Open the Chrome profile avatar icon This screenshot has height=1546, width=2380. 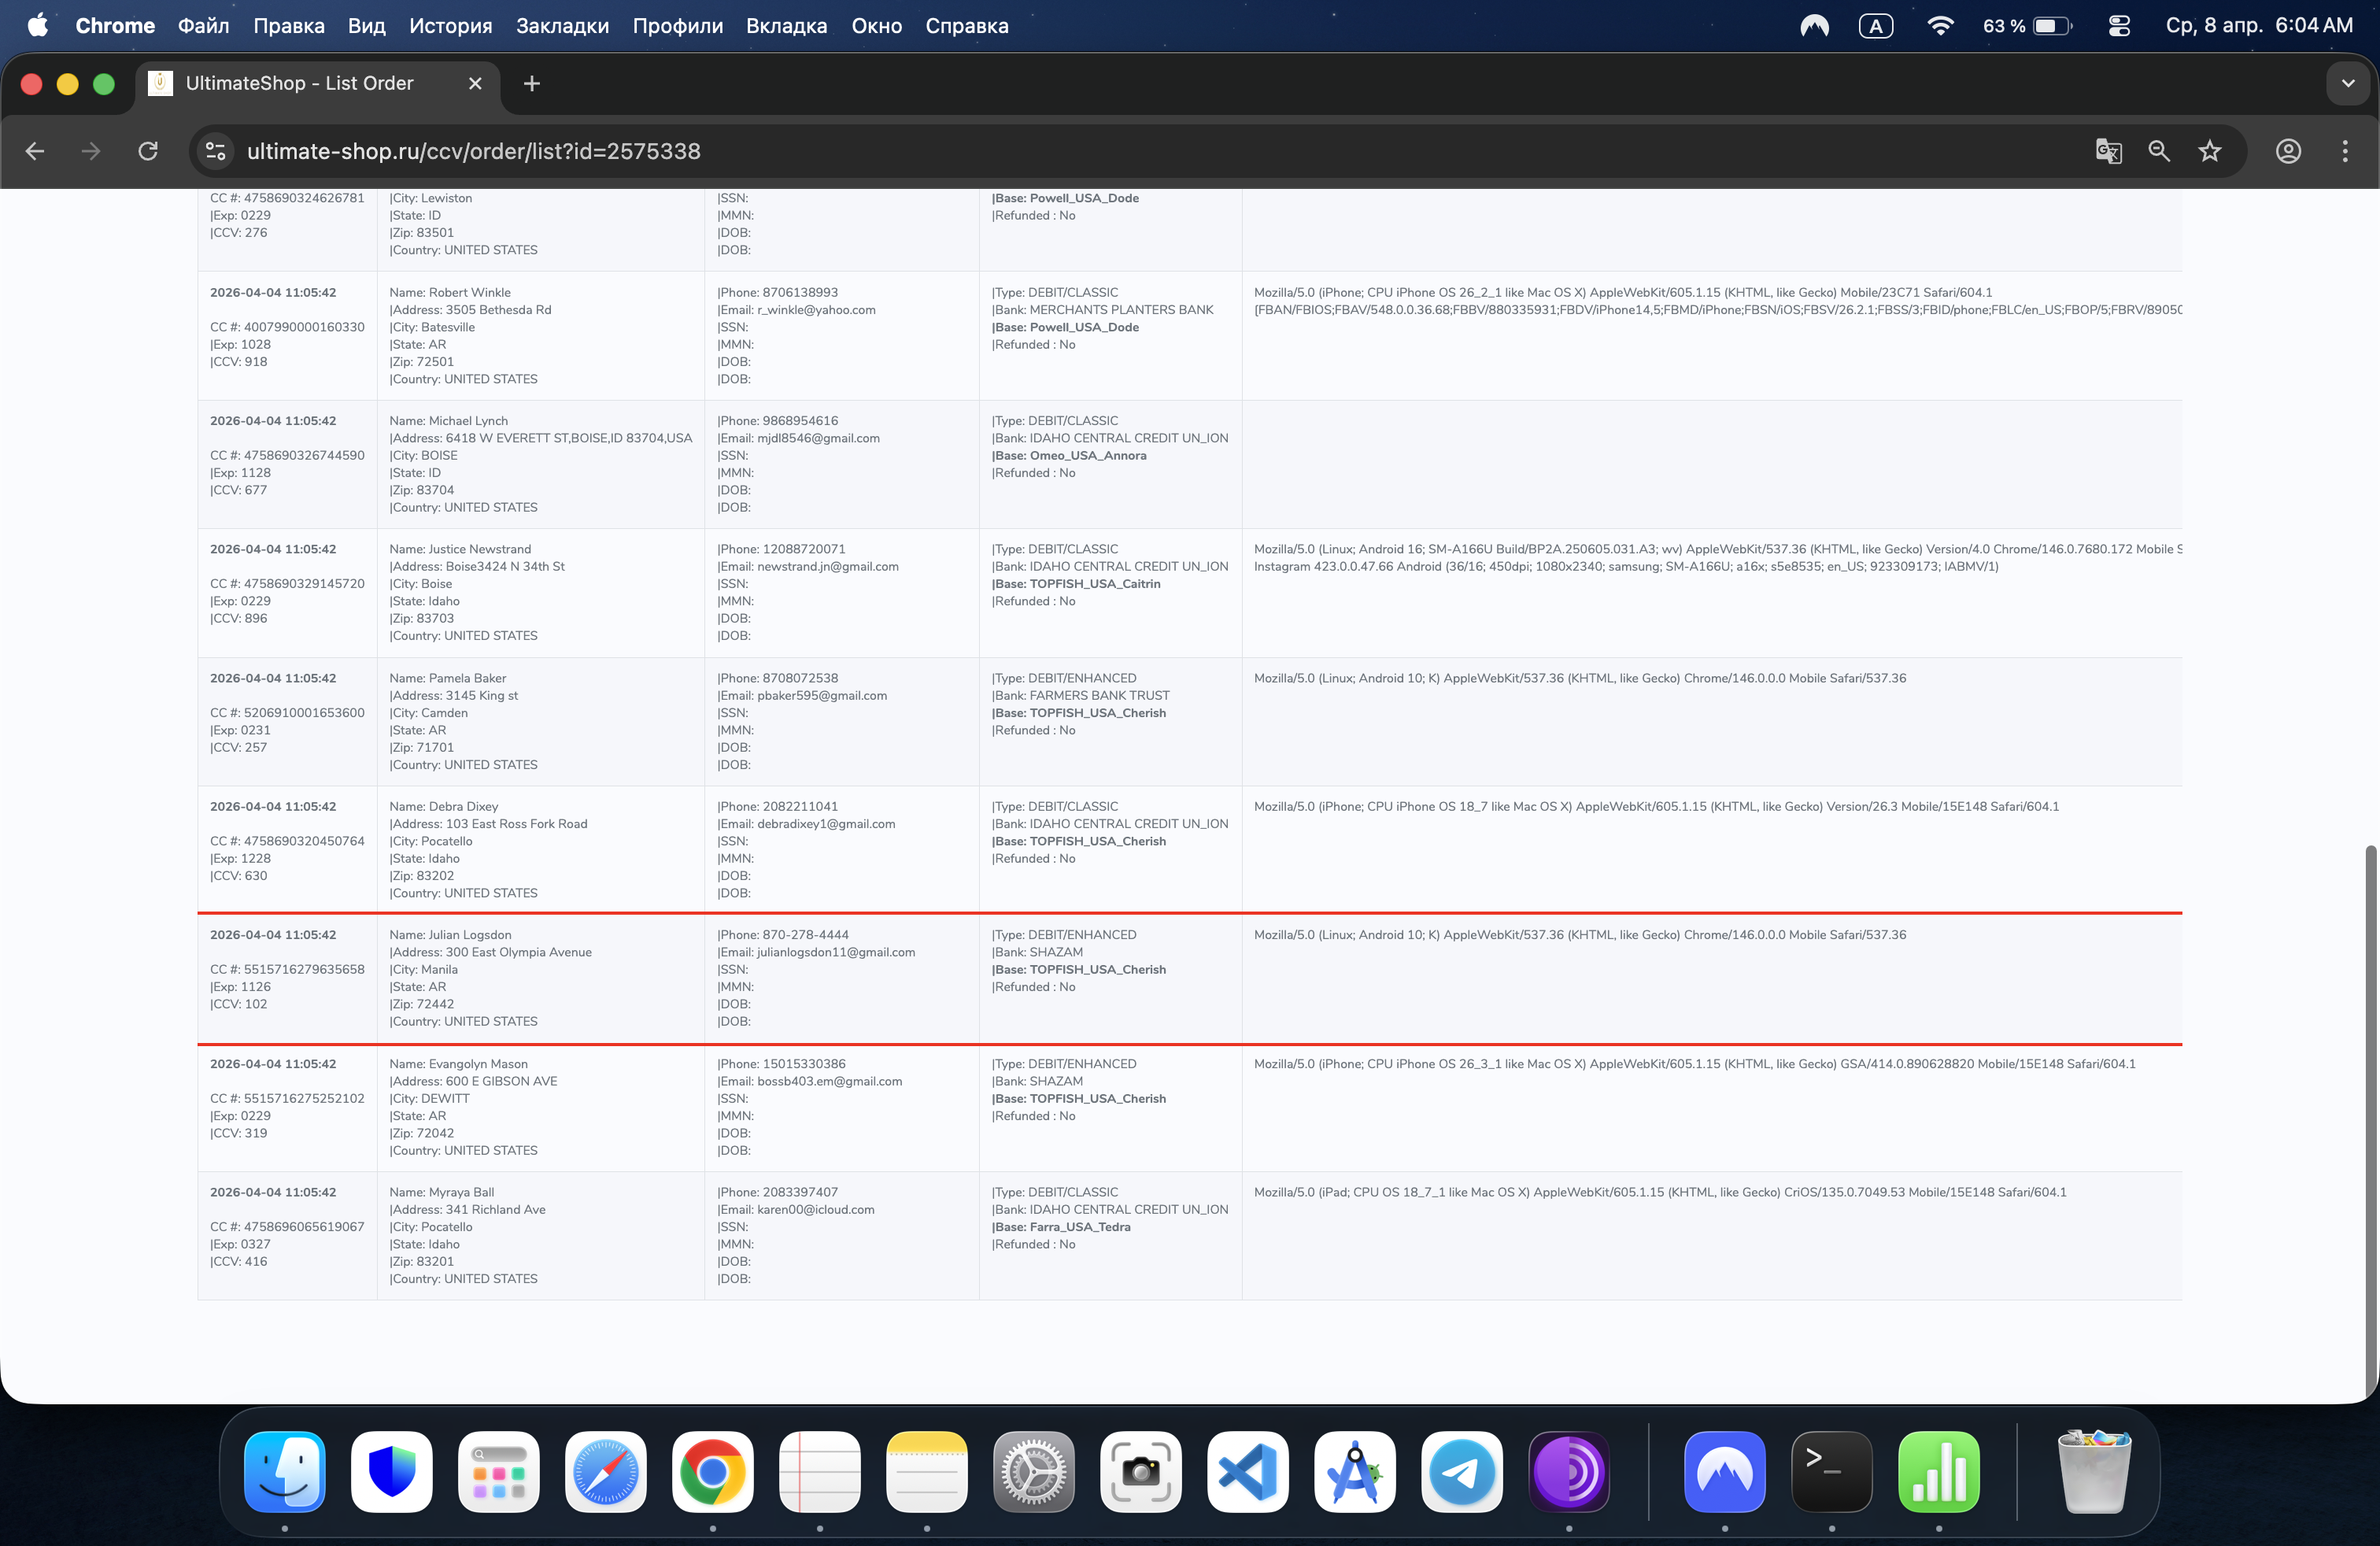tap(2288, 151)
